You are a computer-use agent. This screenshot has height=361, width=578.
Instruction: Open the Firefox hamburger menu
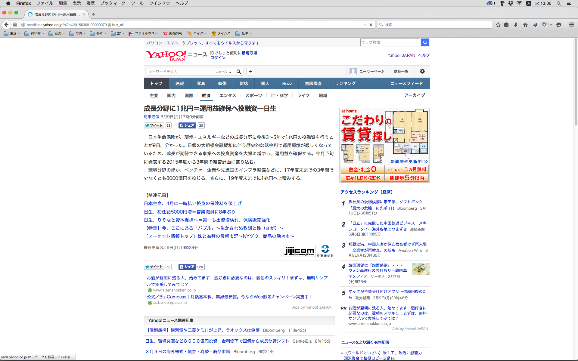click(571, 25)
